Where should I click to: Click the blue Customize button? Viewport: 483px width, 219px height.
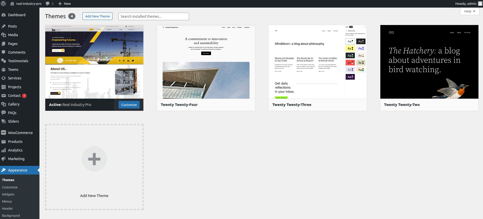coord(129,105)
